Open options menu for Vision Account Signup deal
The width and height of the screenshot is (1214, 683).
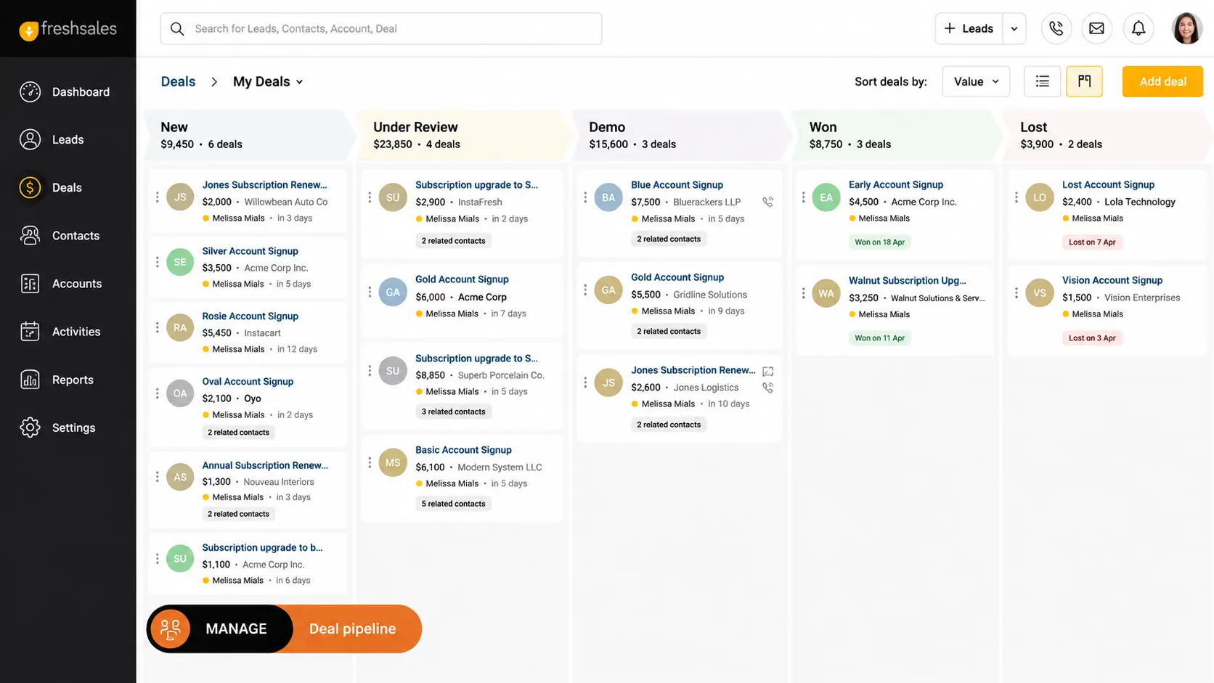point(1016,293)
